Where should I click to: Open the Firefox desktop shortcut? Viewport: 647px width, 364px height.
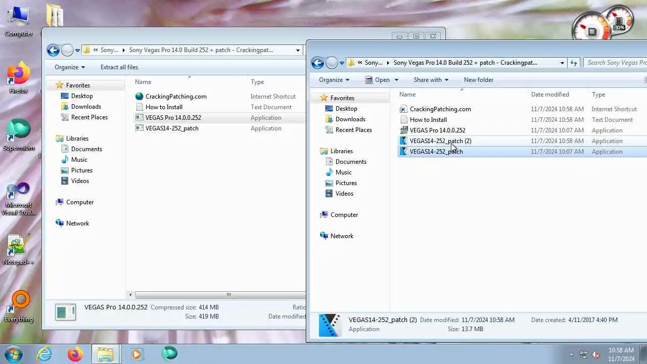[18, 77]
